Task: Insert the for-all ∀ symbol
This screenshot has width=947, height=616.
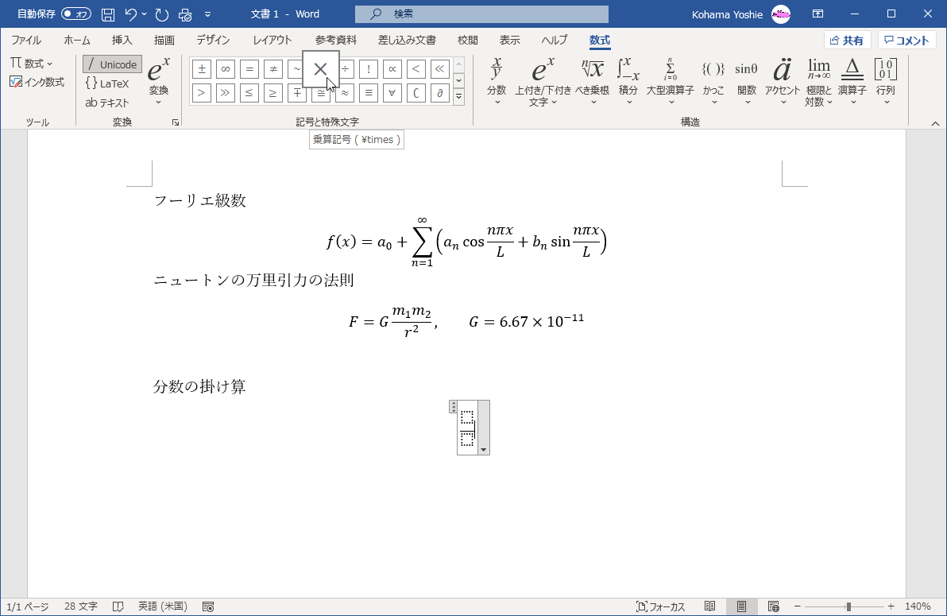Action: [x=392, y=93]
